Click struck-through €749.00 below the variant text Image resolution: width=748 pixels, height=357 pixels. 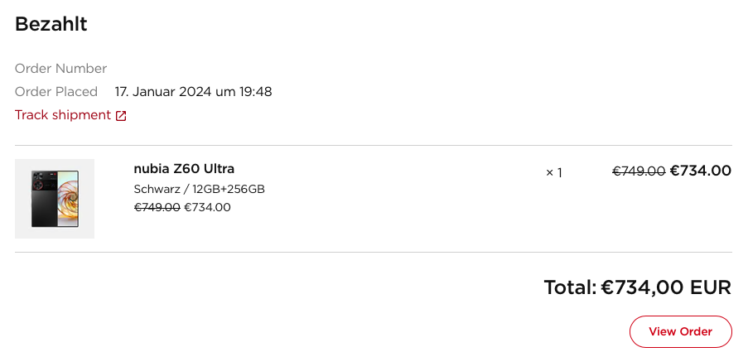click(157, 207)
